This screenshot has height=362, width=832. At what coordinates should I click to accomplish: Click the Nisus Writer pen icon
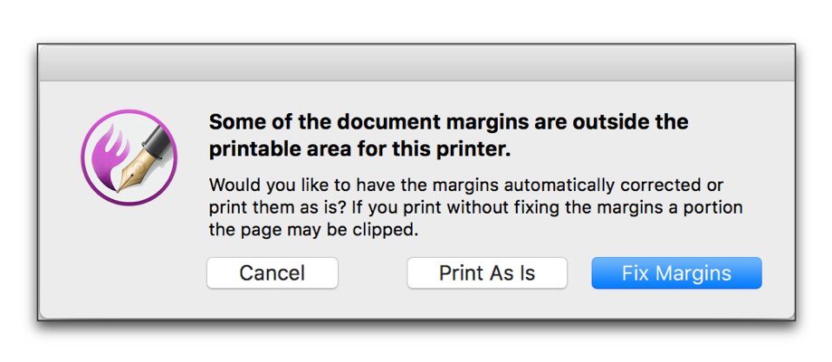tap(129, 157)
